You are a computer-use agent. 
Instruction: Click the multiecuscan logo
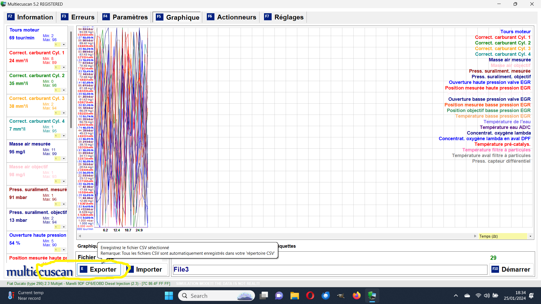pos(39,272)
